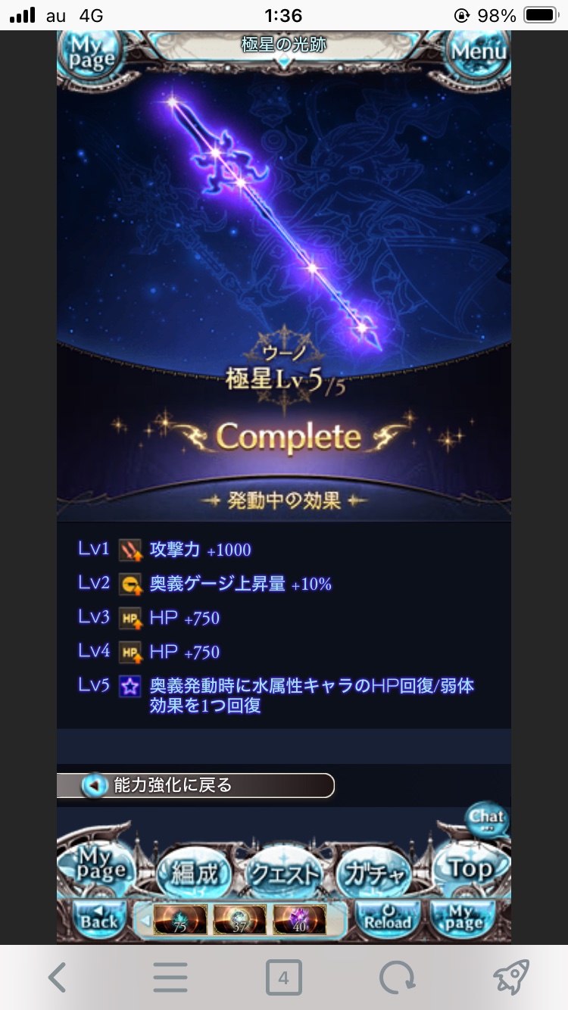Open the 編成 party menu
The height and width of the screenshot is (1010, 568).
pyautogui.click(x=195, y=872)
